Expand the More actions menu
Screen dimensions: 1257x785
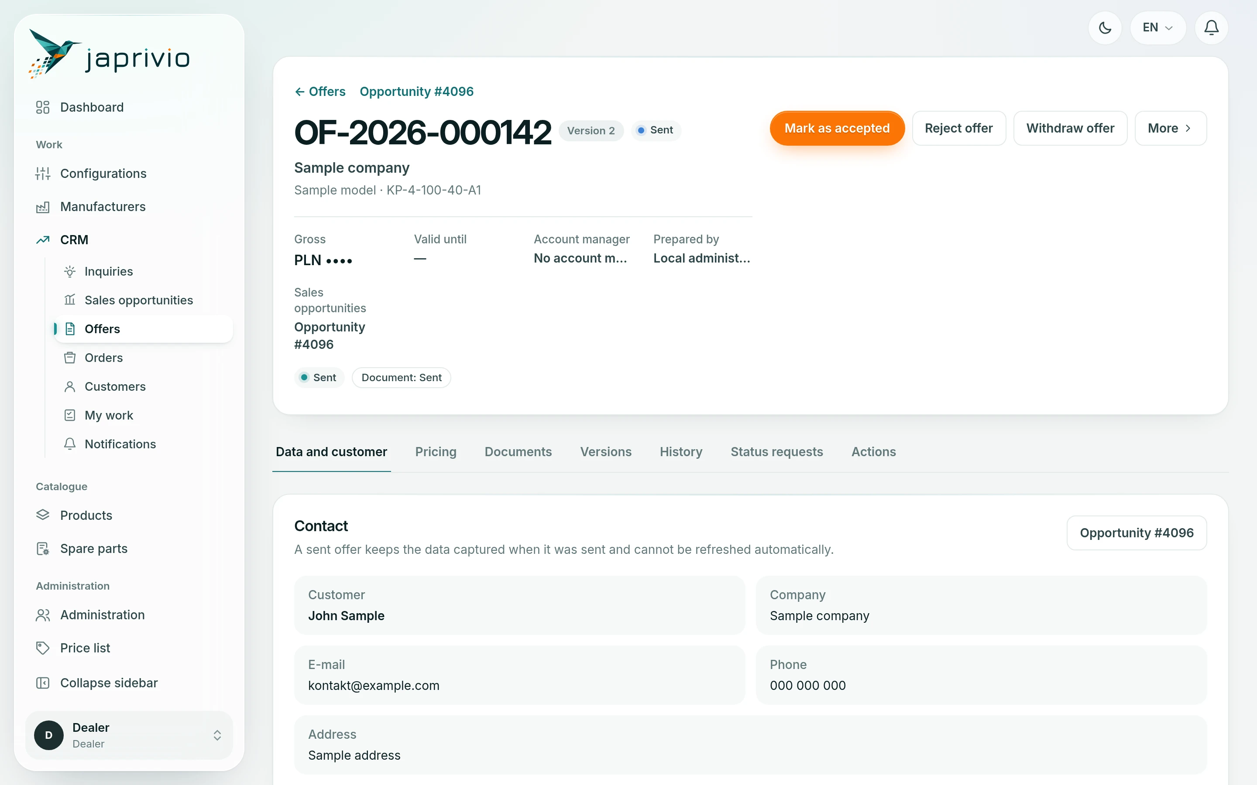point(1170,128)
